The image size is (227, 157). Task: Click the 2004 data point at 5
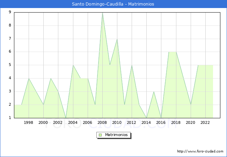point(73,65)
